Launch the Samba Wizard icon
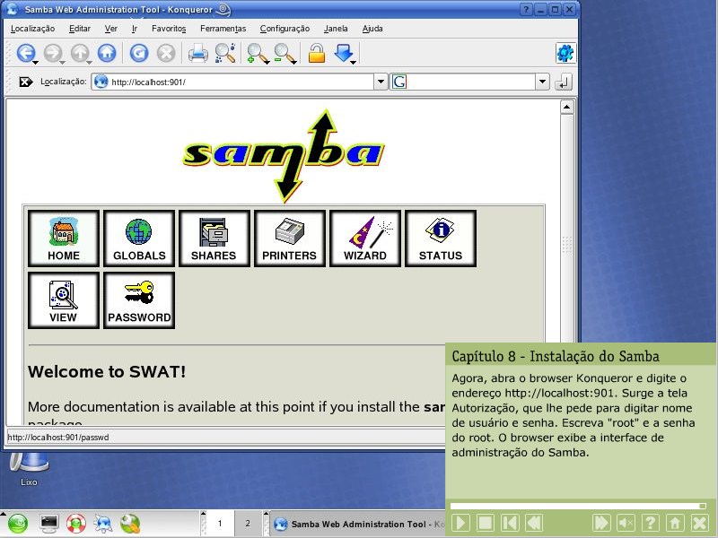This screenshot has width=718, height=538. [x=364, y=239]
